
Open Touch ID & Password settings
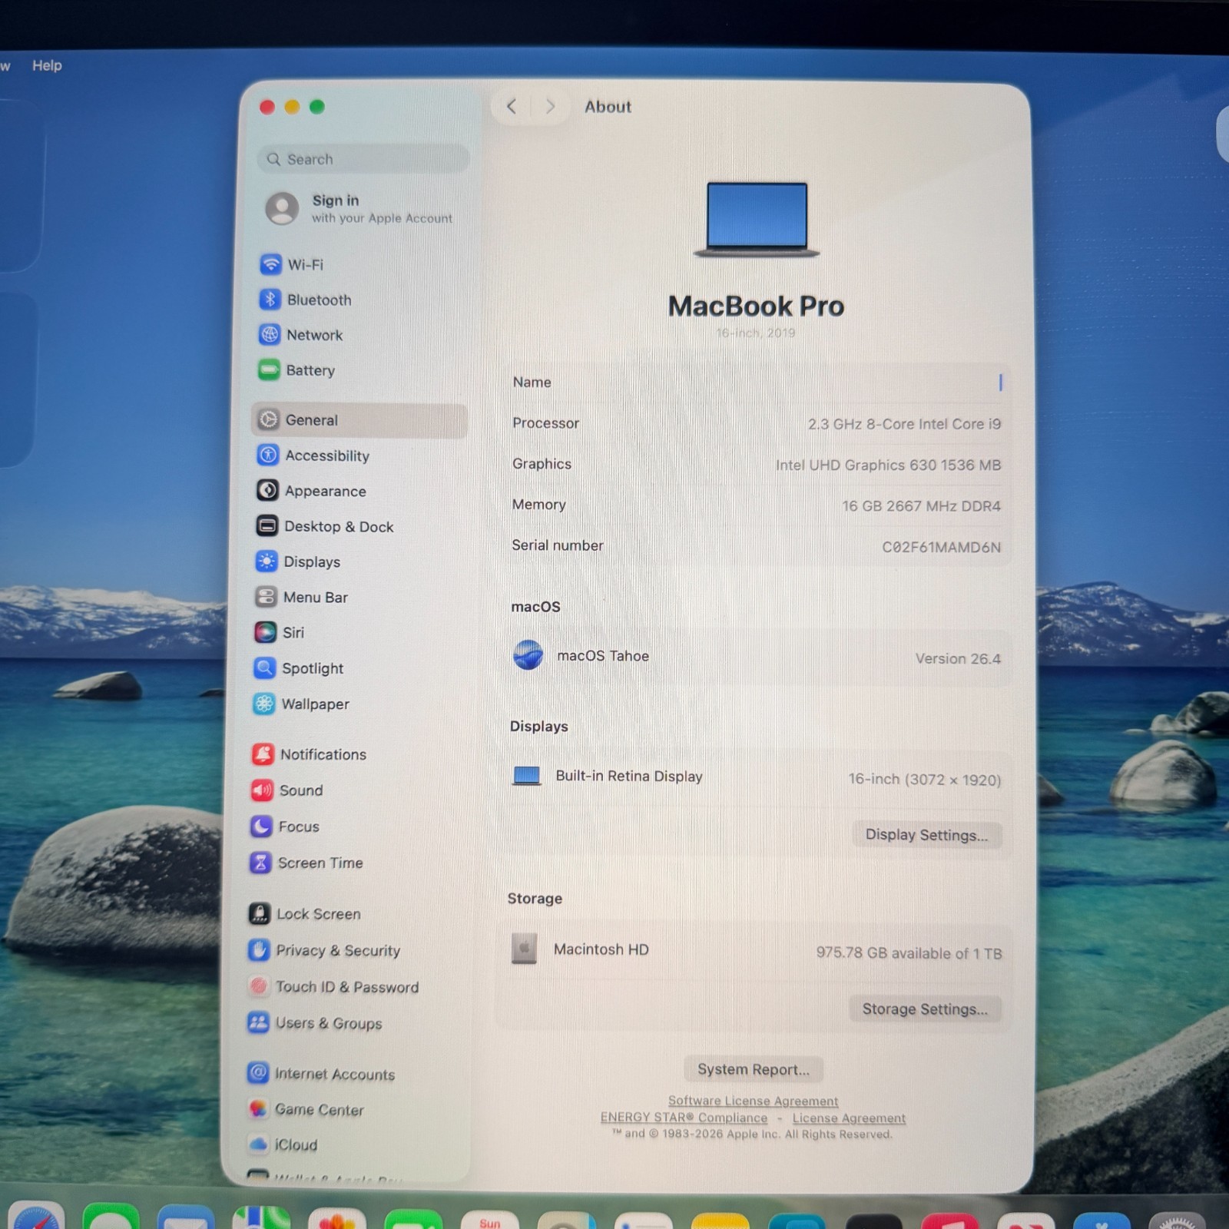click(x=346, y=987)
